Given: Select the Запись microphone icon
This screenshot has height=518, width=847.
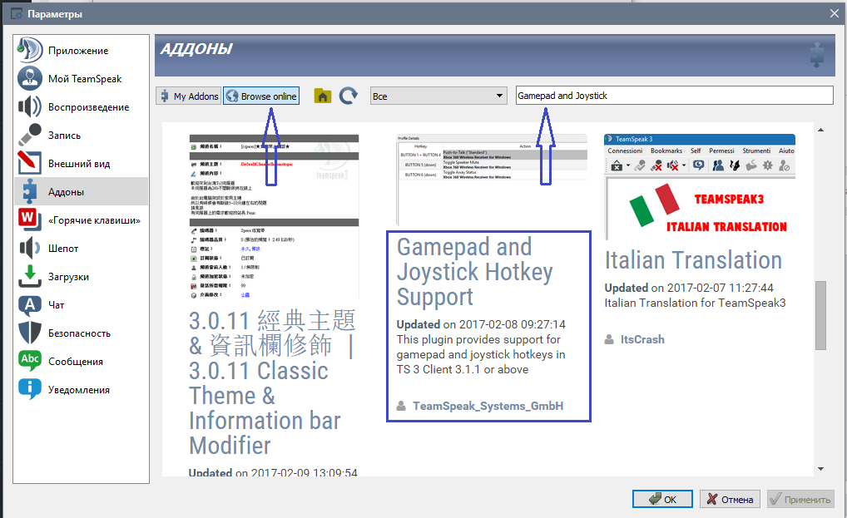Looking at the screenshot, I should (30, 135).
